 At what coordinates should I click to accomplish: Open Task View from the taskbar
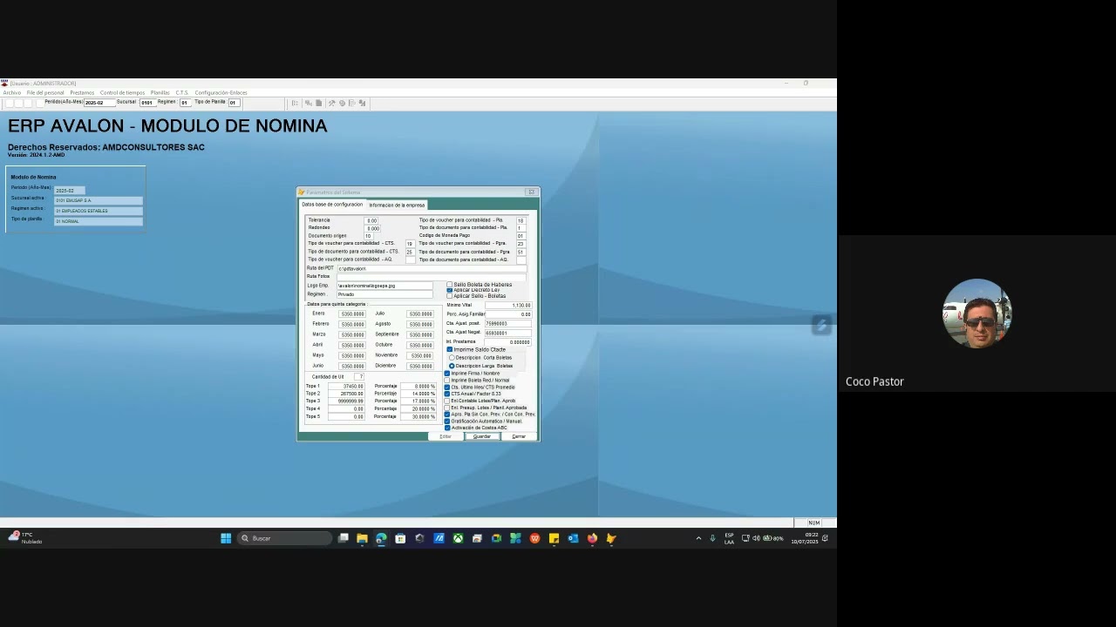tap(343, 538)
